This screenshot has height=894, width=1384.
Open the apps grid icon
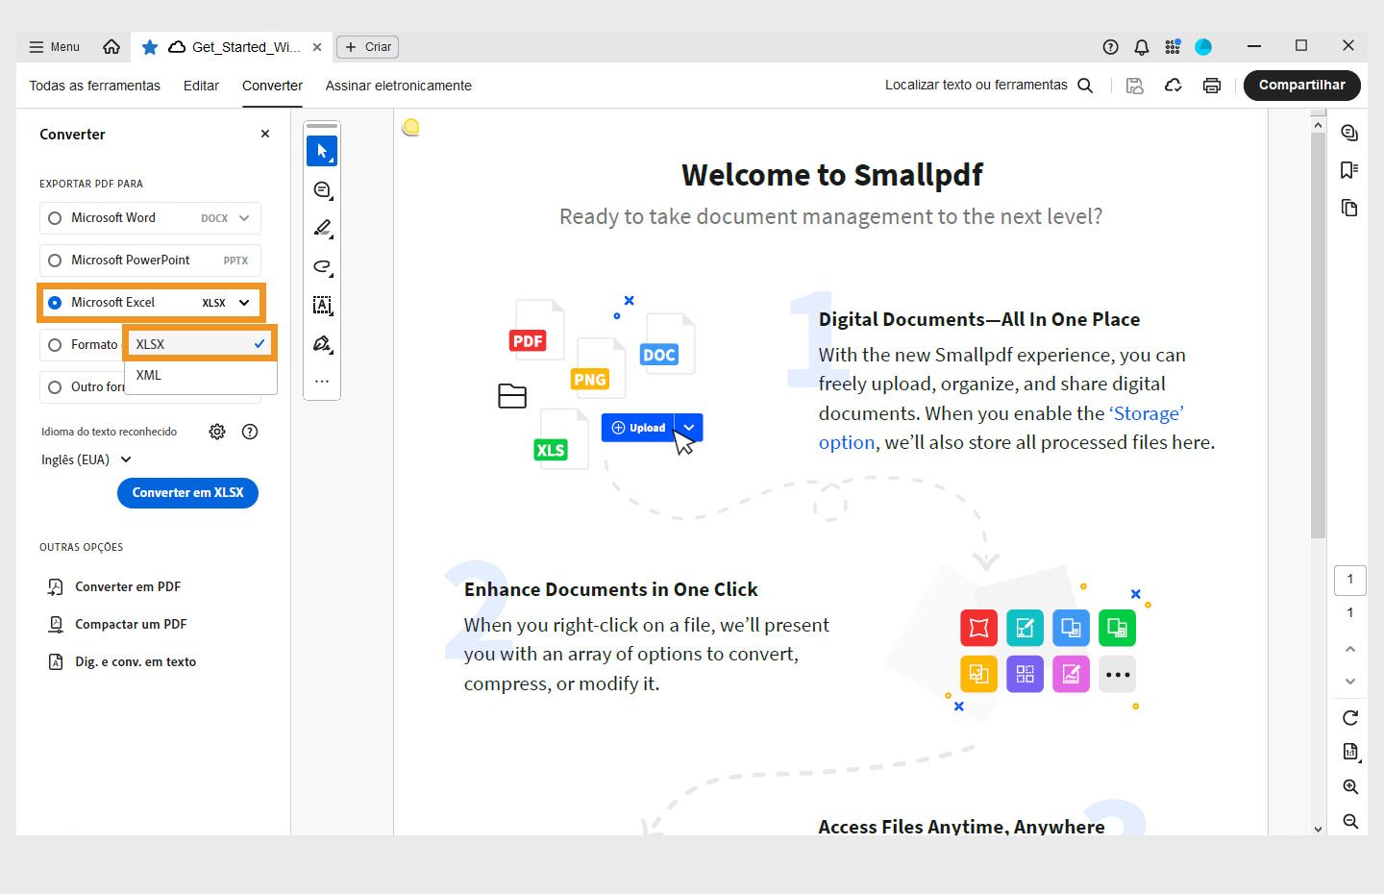click(x=1173, y=47)
